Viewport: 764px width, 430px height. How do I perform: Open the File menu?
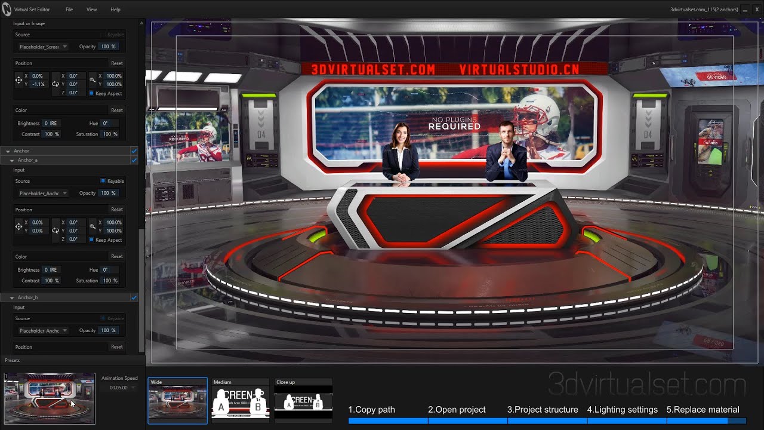pyautogui.click(x=69, y=10)
